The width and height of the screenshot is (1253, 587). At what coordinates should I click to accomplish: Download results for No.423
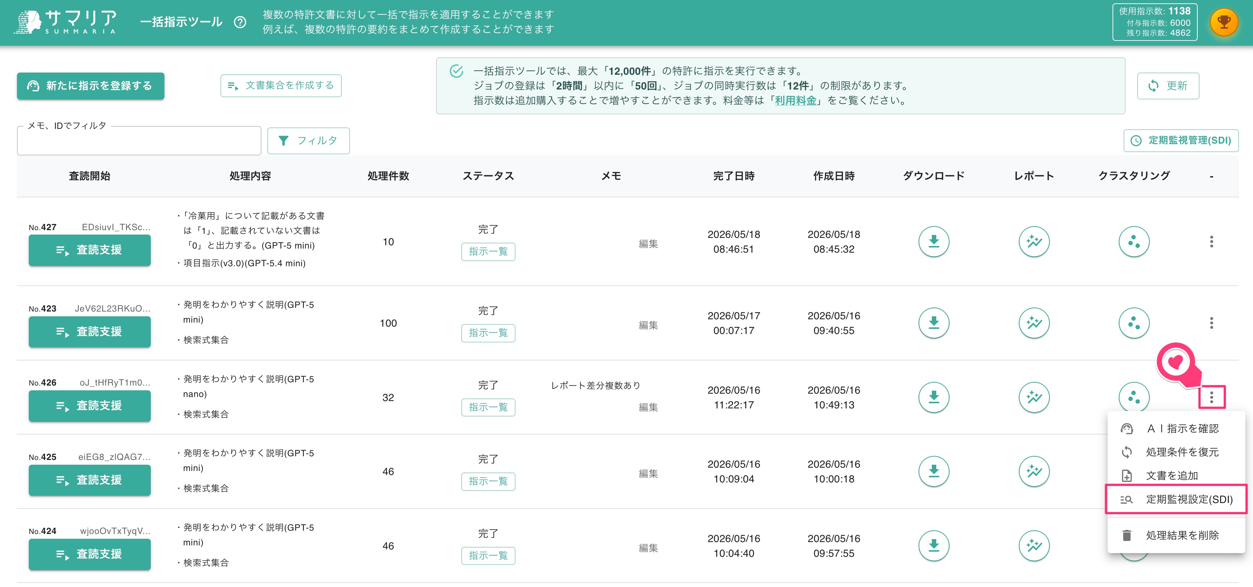[x=933, y=323]
